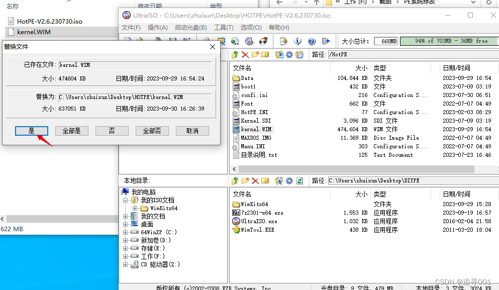Select the Data folder in ISO list
Image resolution: width=499 pixels, height=290 pixels.
coord(247,78)
